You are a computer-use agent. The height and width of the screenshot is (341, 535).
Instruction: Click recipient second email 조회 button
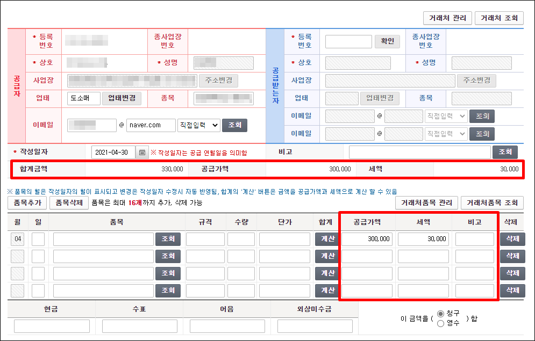[x=482, y=134]
